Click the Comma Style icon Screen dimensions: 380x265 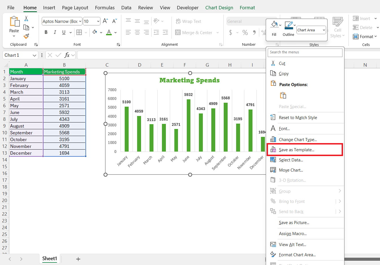click(x=254, y=32)
